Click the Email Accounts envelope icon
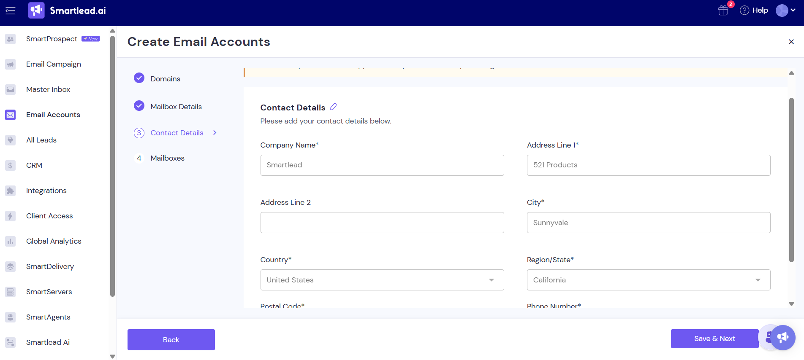 (x=11, y=115)
